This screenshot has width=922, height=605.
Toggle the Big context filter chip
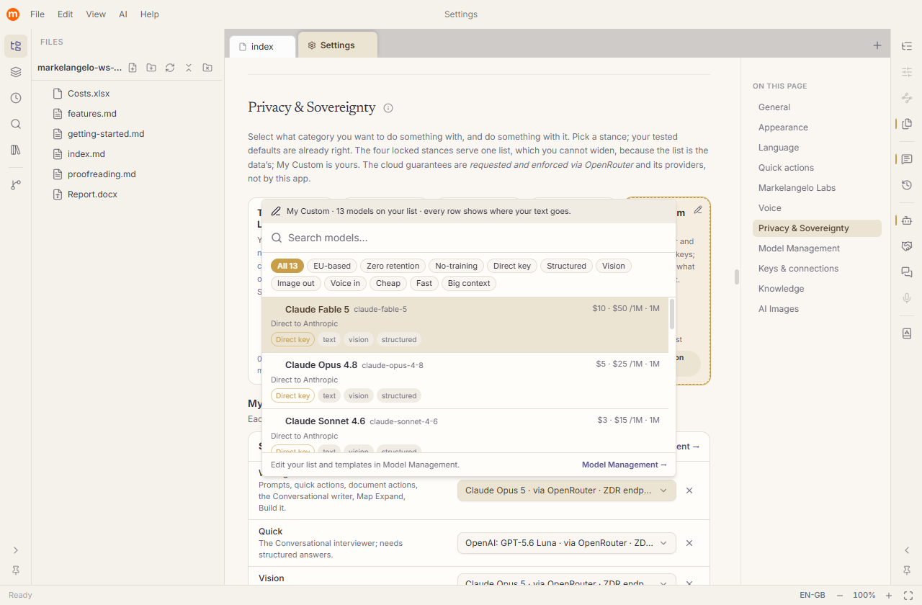[469, 283]
